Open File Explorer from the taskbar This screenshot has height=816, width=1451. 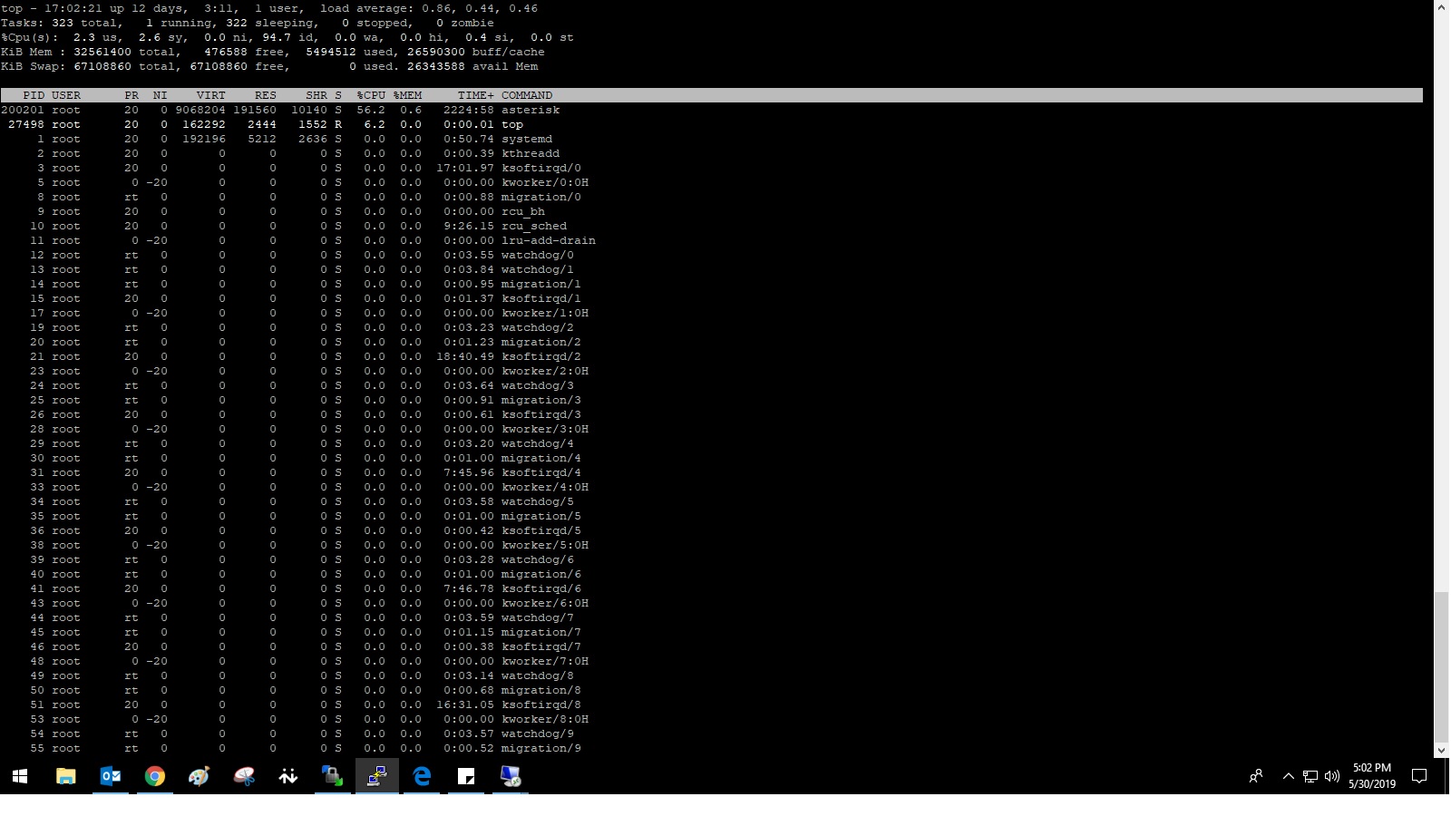click(66, 776)
